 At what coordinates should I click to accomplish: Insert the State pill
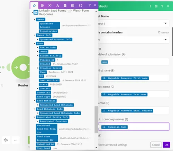tap(44, 84)
